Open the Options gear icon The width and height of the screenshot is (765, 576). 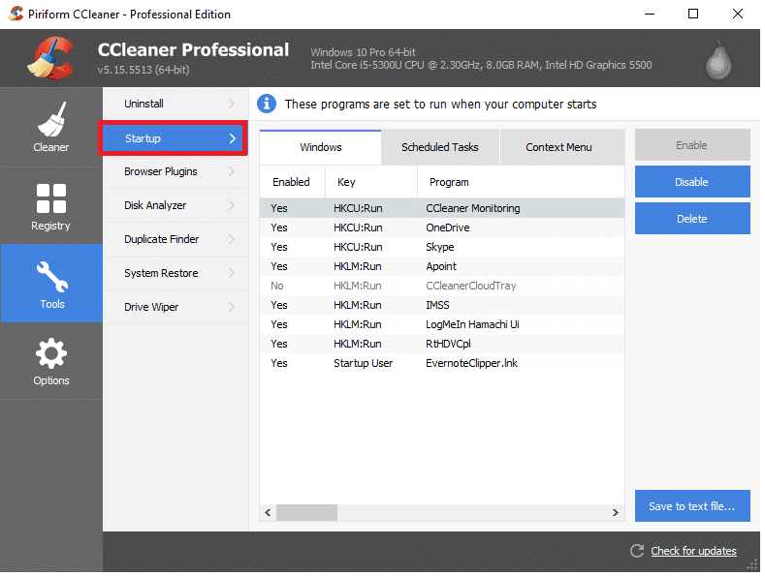click(50, 360)
